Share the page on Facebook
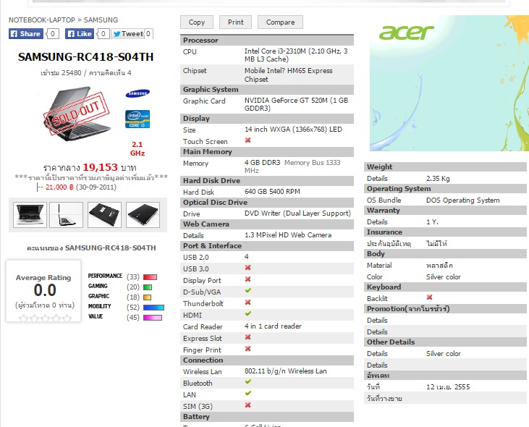The width and height of the screenshot is (529, 427). pos(26,34)
